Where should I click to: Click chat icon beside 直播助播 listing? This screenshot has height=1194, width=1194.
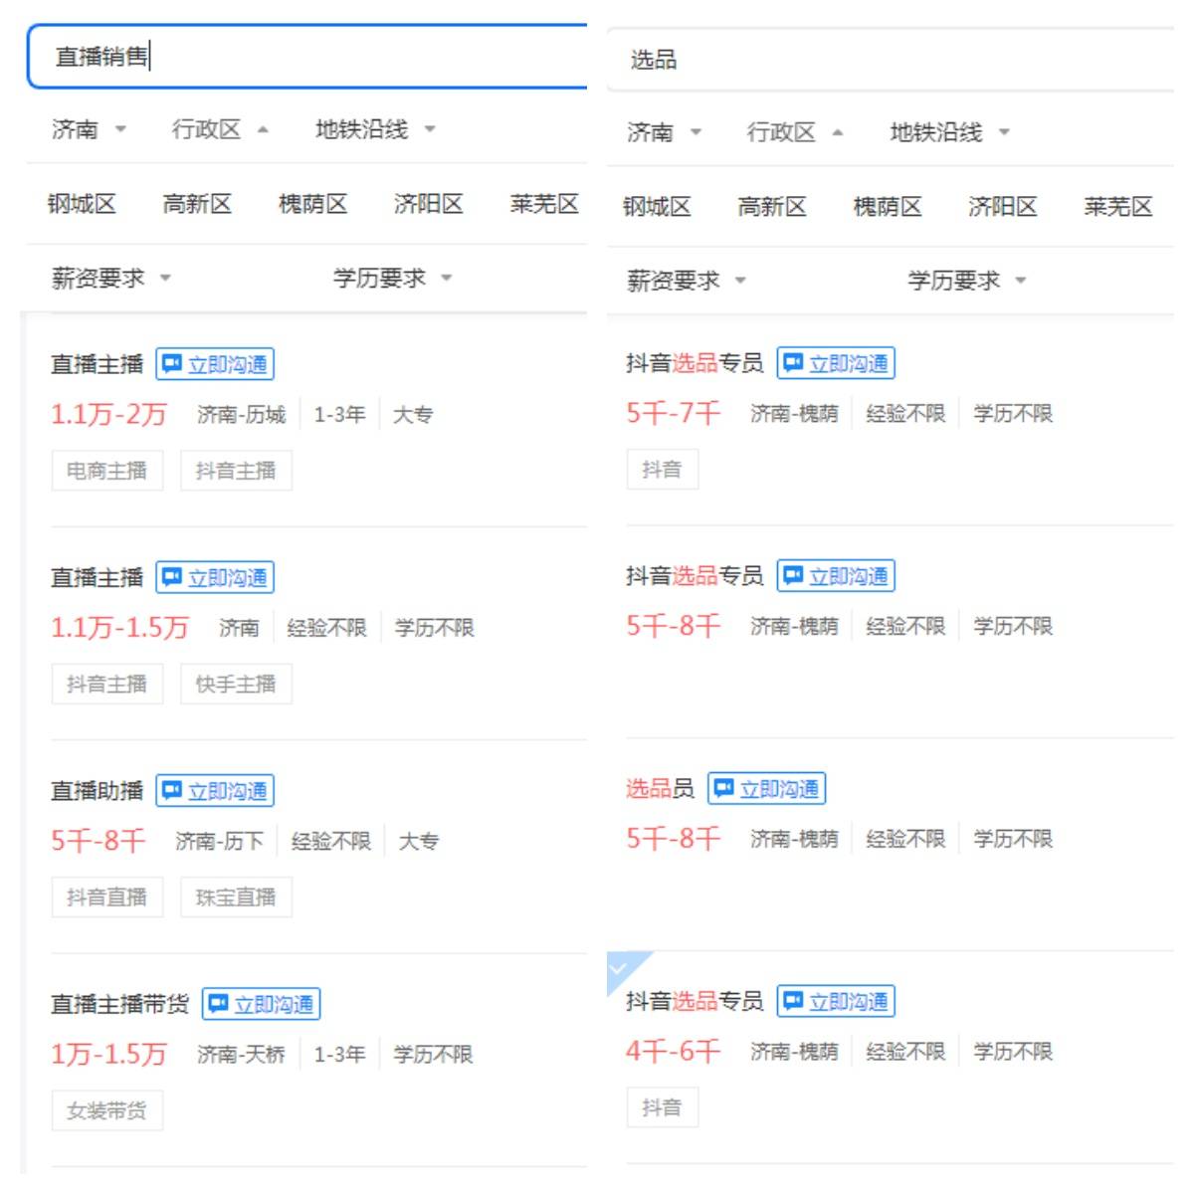click(x=172, y=791)
